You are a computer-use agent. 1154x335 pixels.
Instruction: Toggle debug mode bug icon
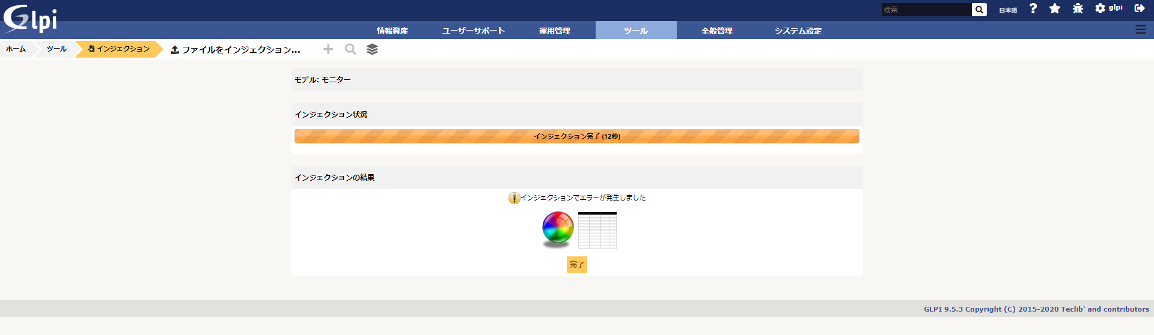tap(1078, 8)
